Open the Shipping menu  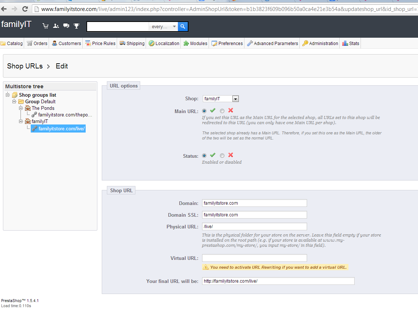coord(132,44)
